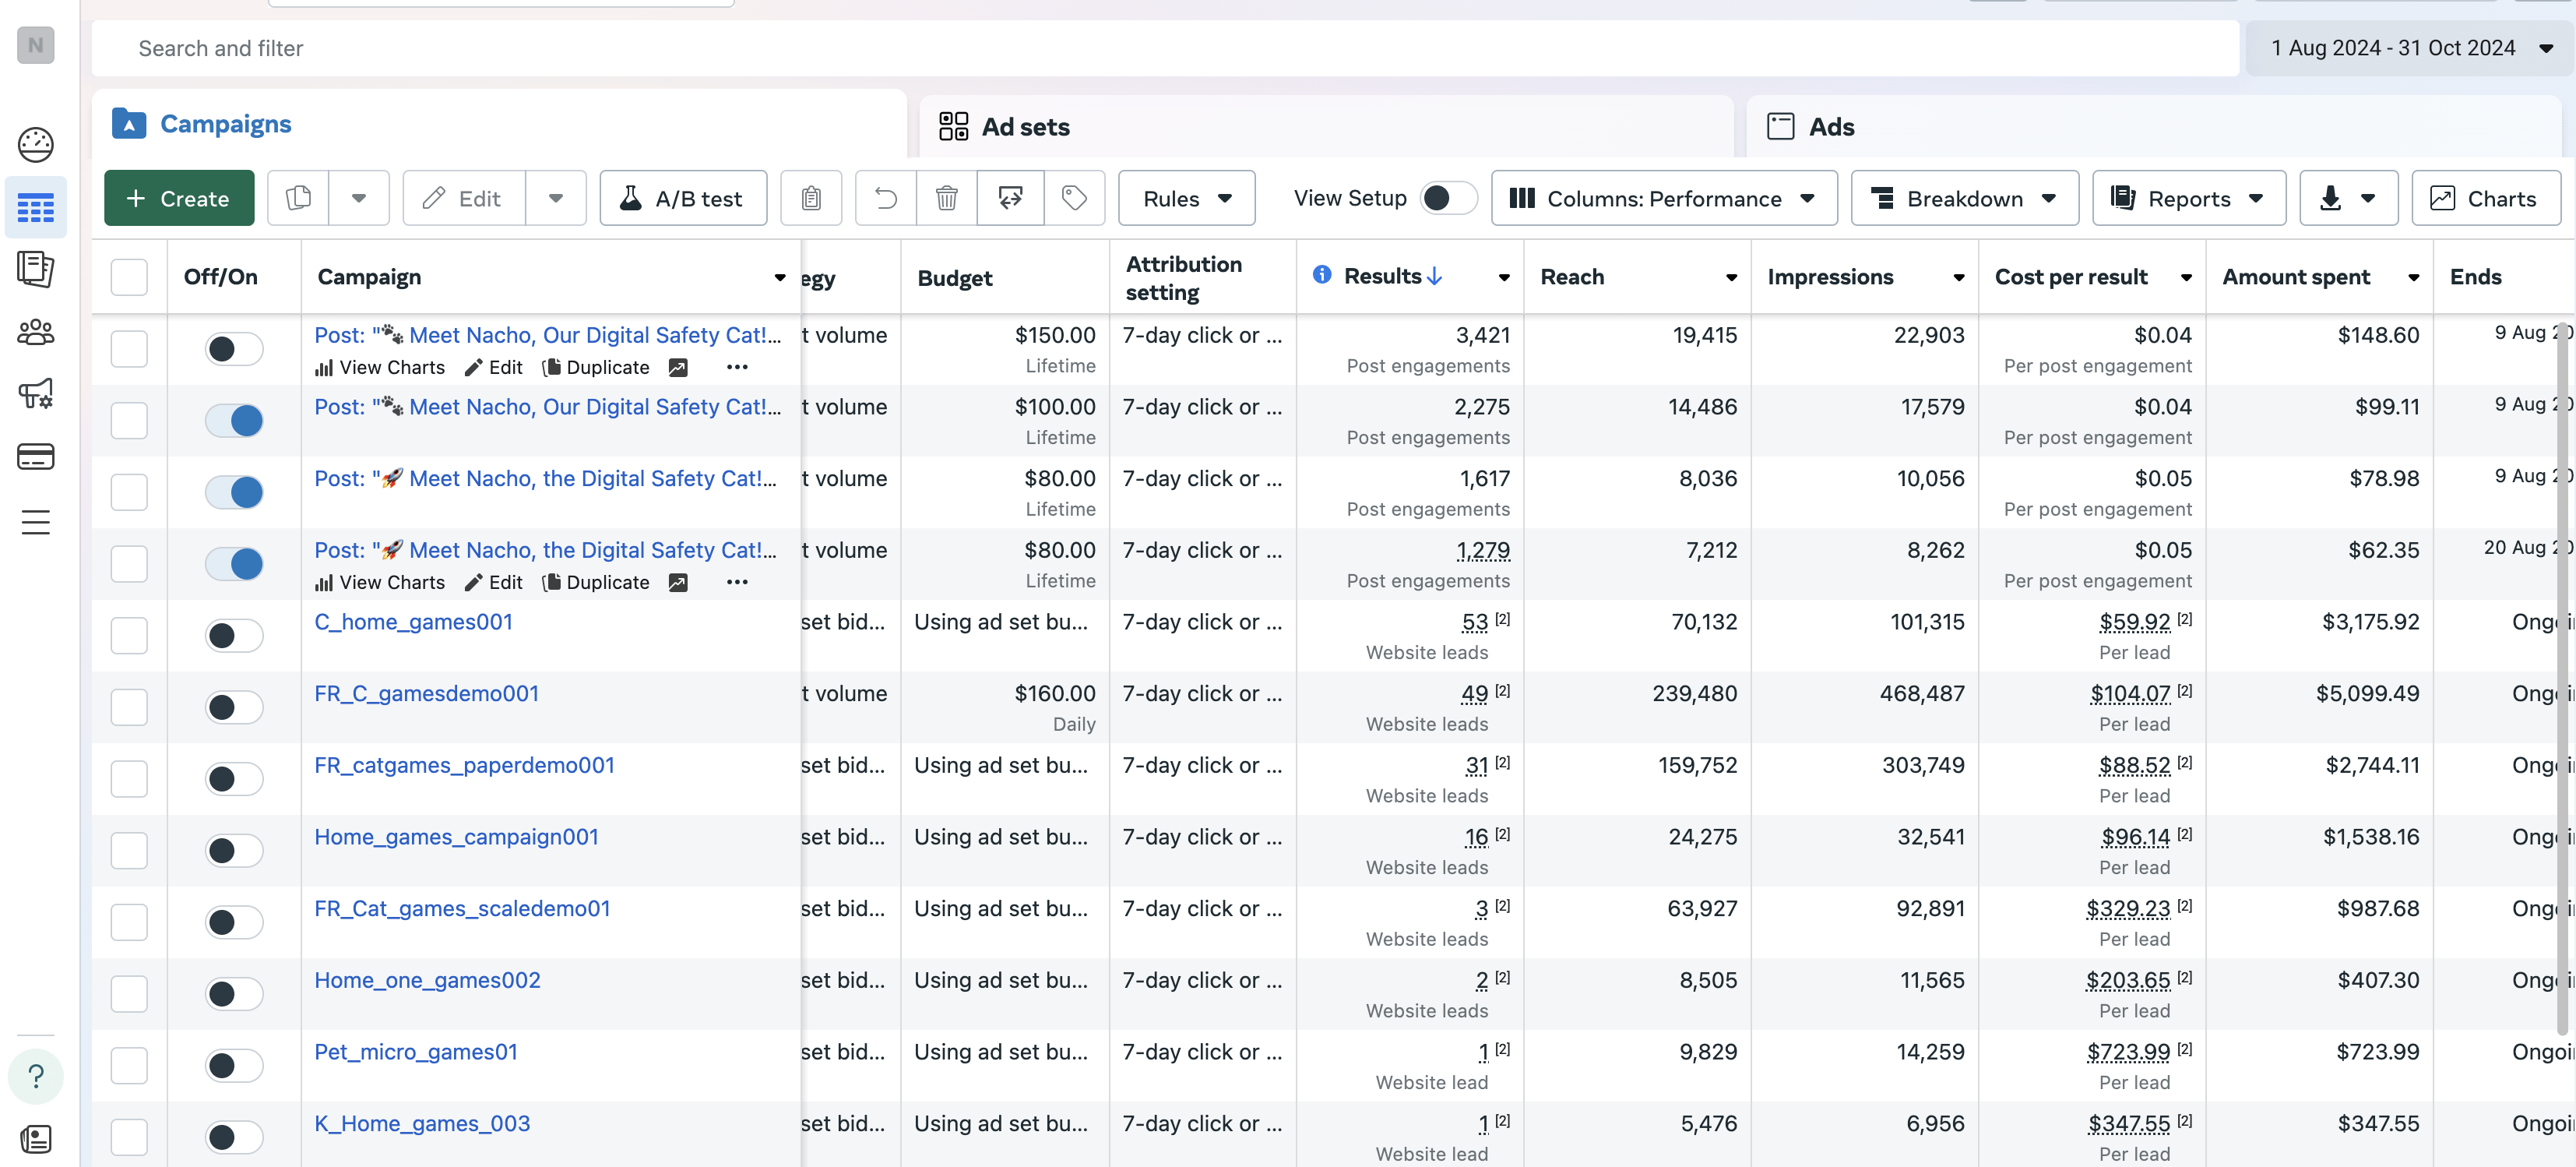2576x1167 pixels.
Task: Open the Billing card icon in sidebar
Action: 36,457
